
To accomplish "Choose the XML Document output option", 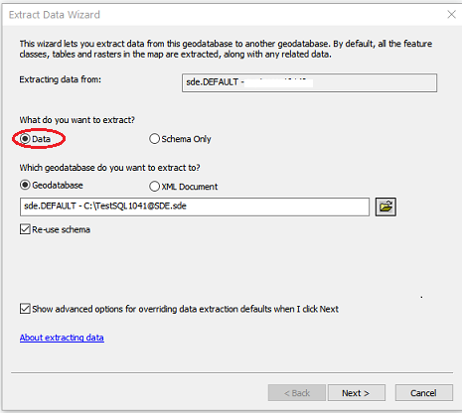I will [154, 187].
